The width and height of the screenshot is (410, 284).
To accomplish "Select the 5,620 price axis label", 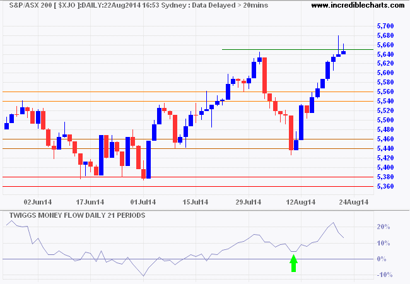I will (x=385, y=63).
